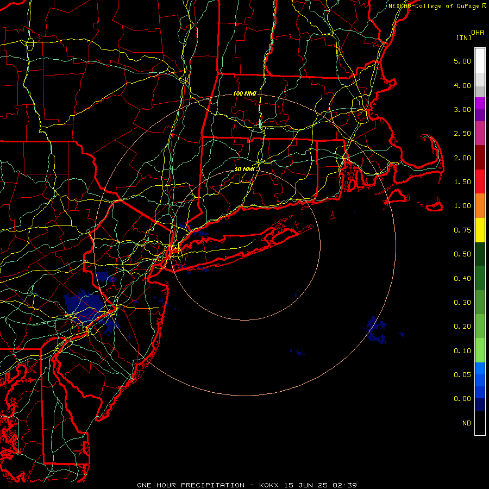Click the orange swatch beside 1.00
The image size is (489, 489).
pyautogui.click(x=480, y=205)
